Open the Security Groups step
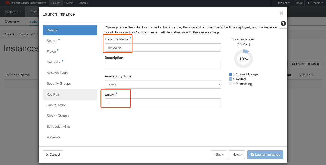 59,84
